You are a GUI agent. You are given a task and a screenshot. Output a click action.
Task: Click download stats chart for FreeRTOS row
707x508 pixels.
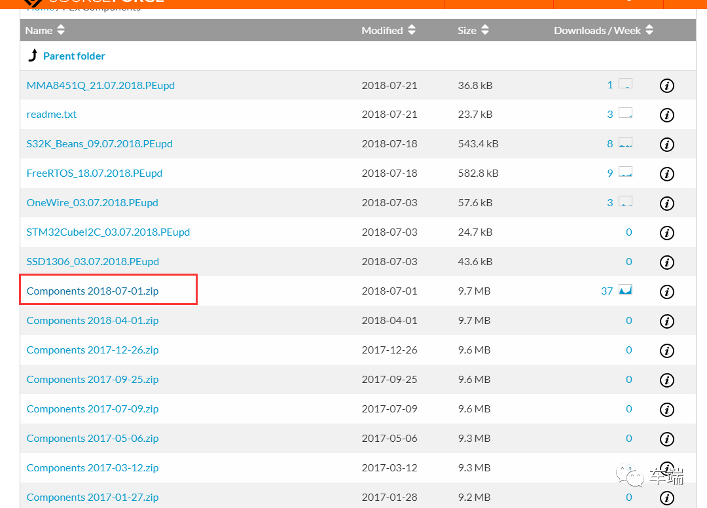625,172
